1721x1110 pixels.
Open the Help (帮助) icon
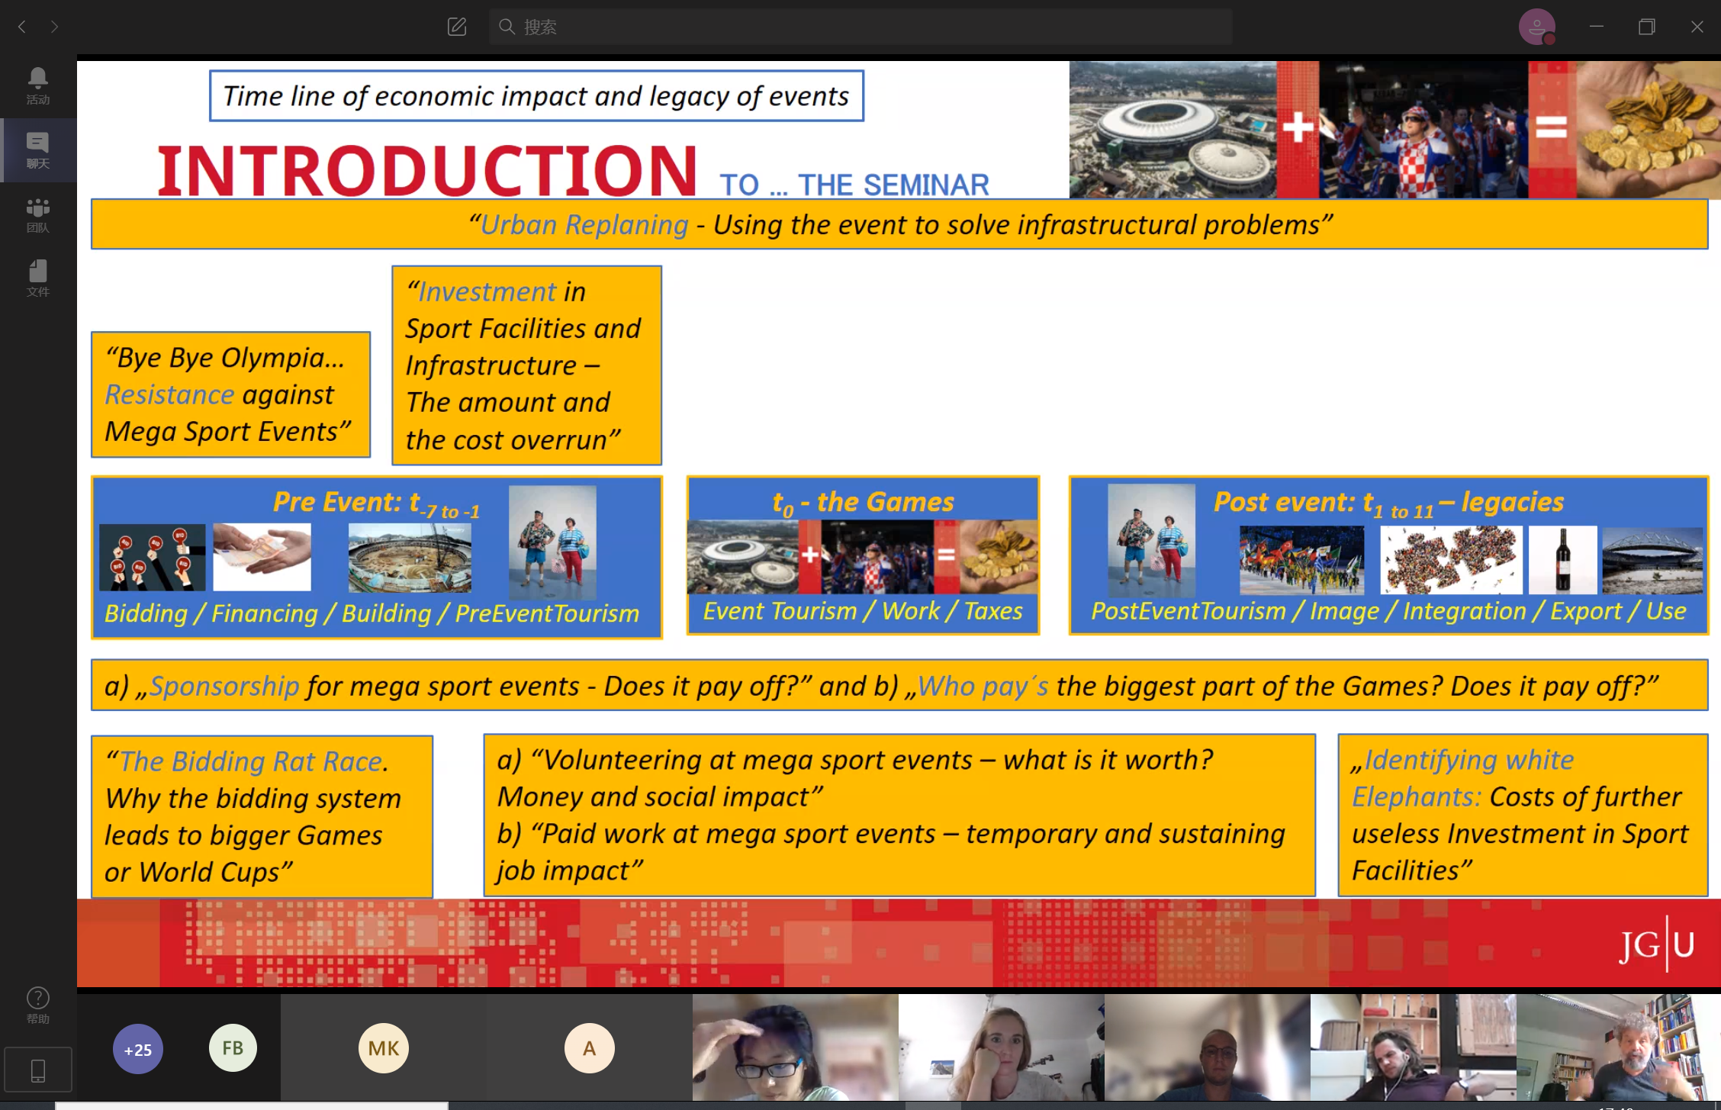click(x=37, y=1005)
